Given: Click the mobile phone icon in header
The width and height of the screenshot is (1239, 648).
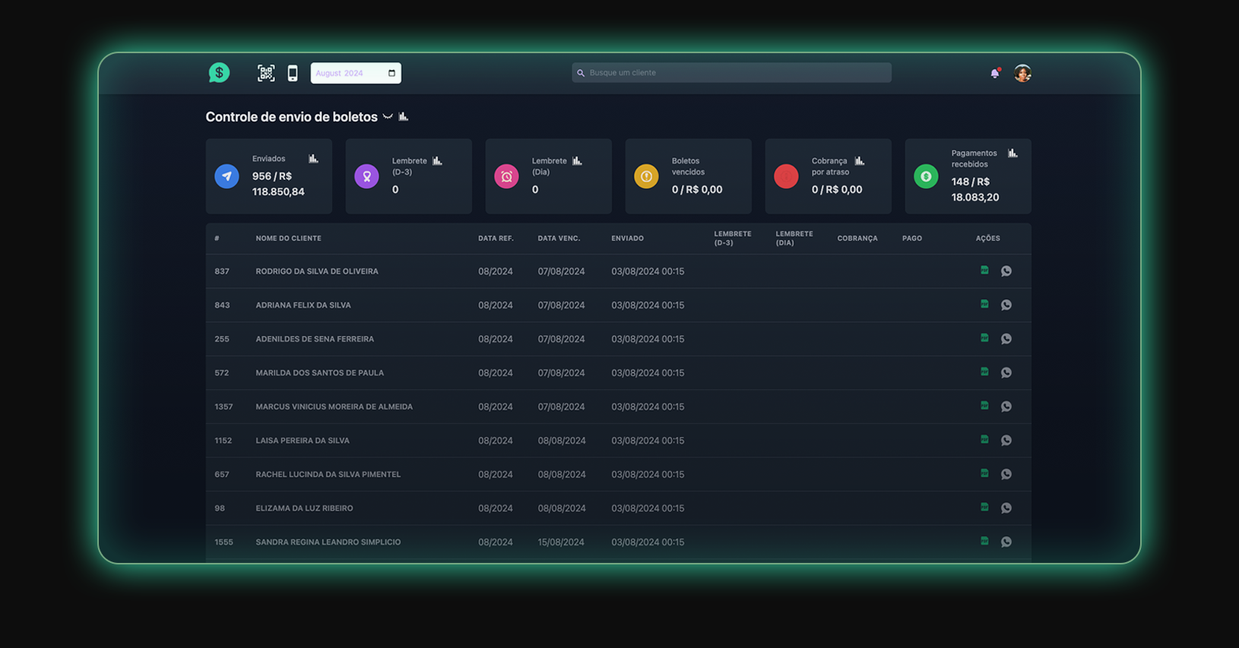Looking at the screenshot, I should 293,73.
